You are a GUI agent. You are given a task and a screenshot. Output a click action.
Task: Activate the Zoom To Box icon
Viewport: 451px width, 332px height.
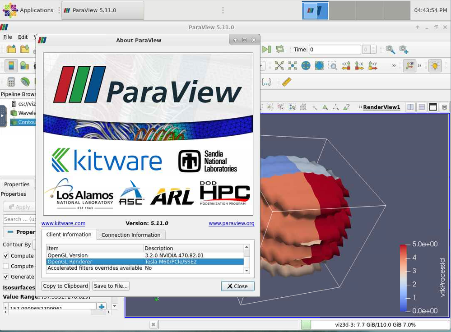333,66
